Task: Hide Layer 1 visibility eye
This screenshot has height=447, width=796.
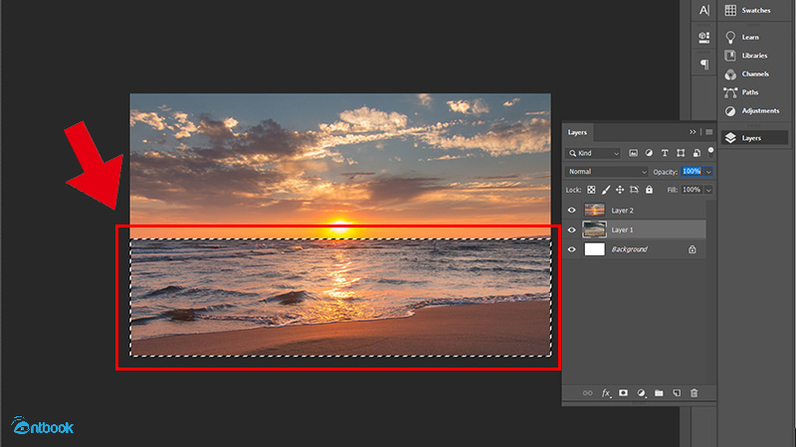Action: pyautogui.click(x=571, y=230)
